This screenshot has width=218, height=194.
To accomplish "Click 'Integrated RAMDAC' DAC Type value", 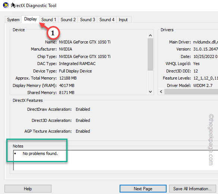I will tap(77, 64).
